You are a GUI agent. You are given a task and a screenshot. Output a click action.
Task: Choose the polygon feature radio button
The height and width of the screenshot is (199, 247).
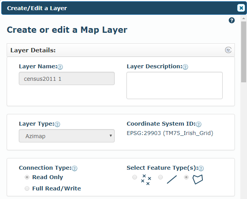coord(186,177)
